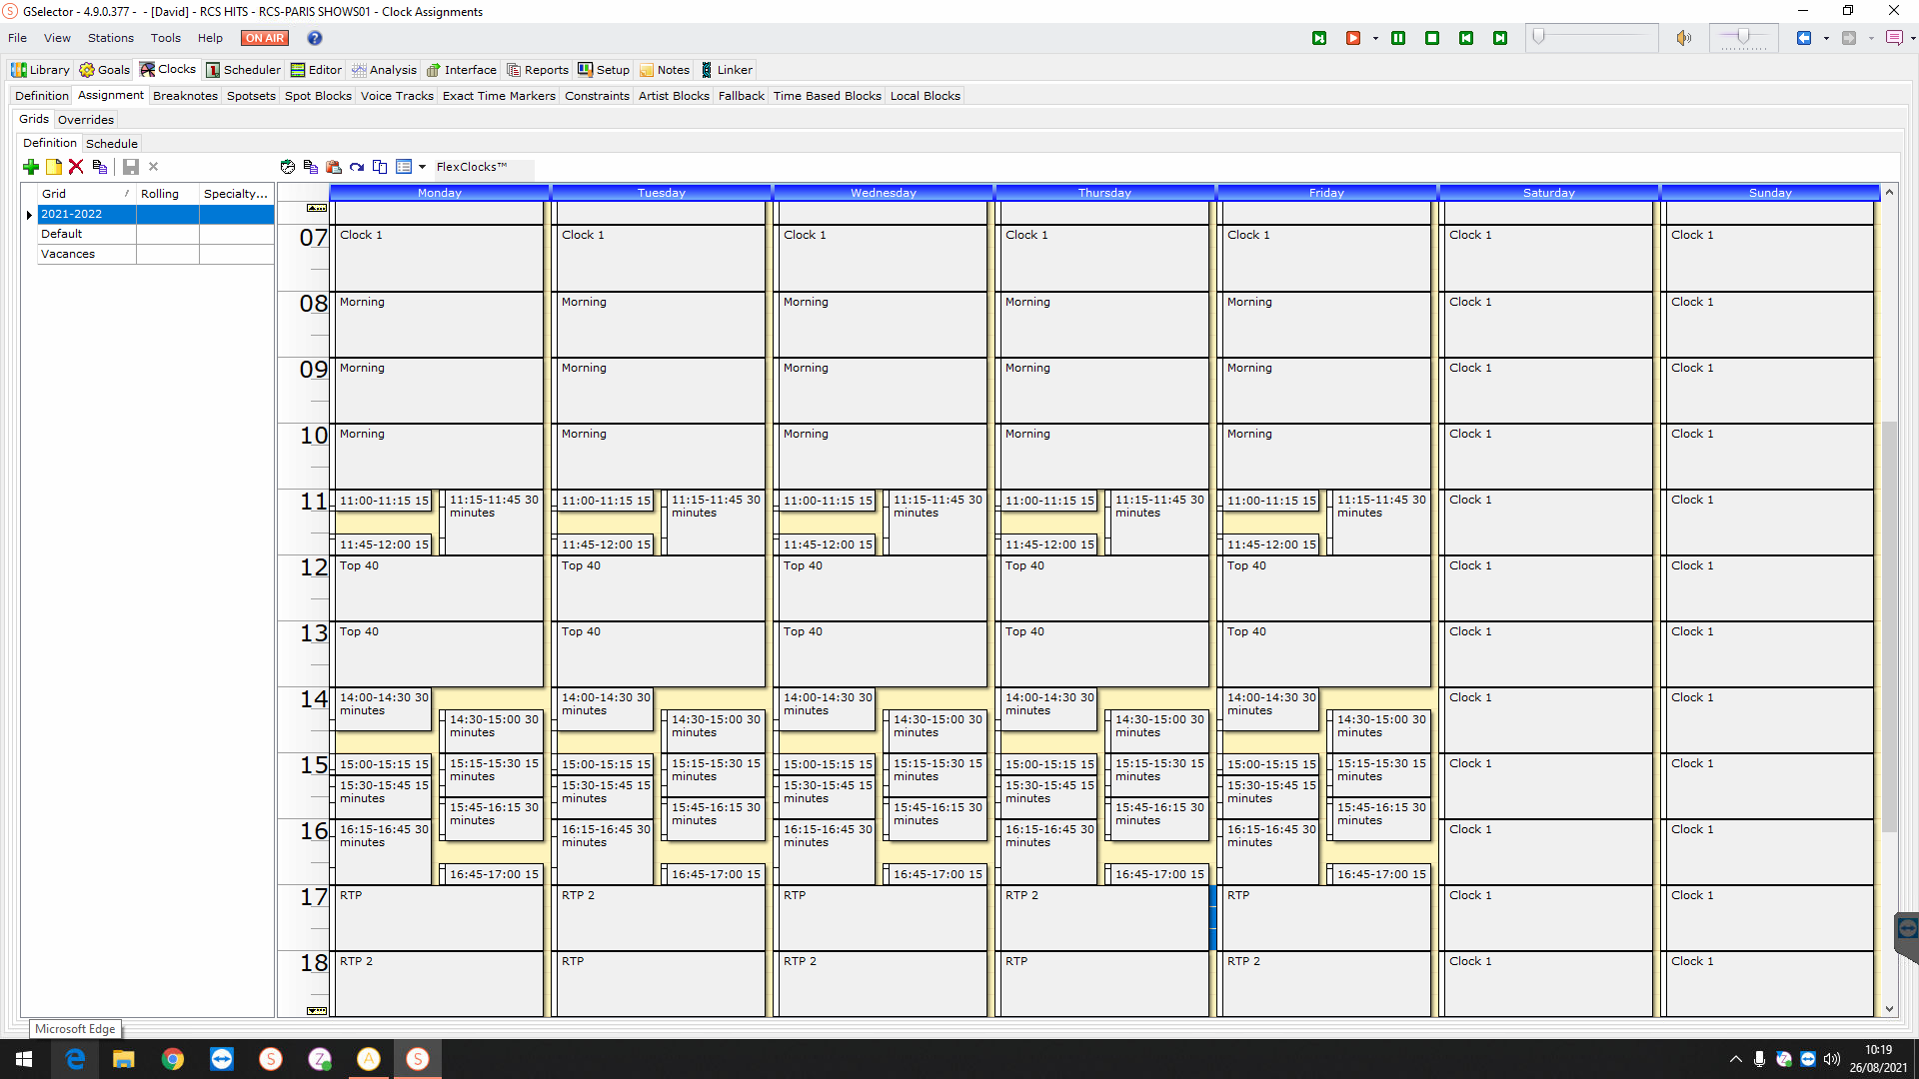
Task: Click the speaker mute icon
Action: [1684, 38]
